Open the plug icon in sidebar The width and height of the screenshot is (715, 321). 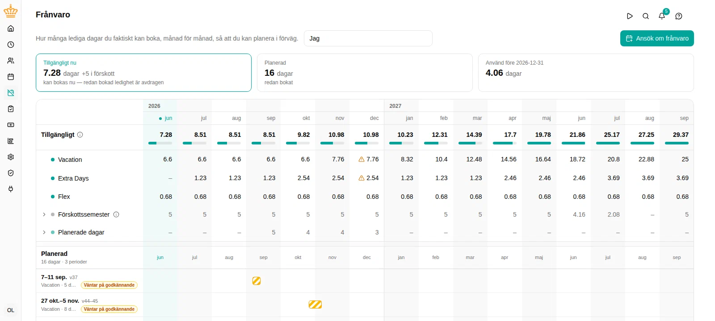click(11, 189)
